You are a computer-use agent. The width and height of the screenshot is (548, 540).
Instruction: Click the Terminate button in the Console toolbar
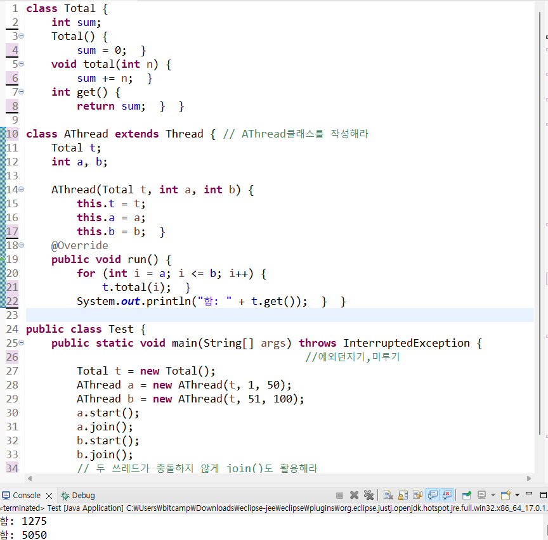(339, 495)
